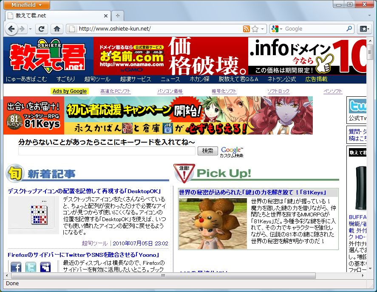377x292 pixels.
Task: Click the Pick Up! section heading
Action: [x=224, y=173]
